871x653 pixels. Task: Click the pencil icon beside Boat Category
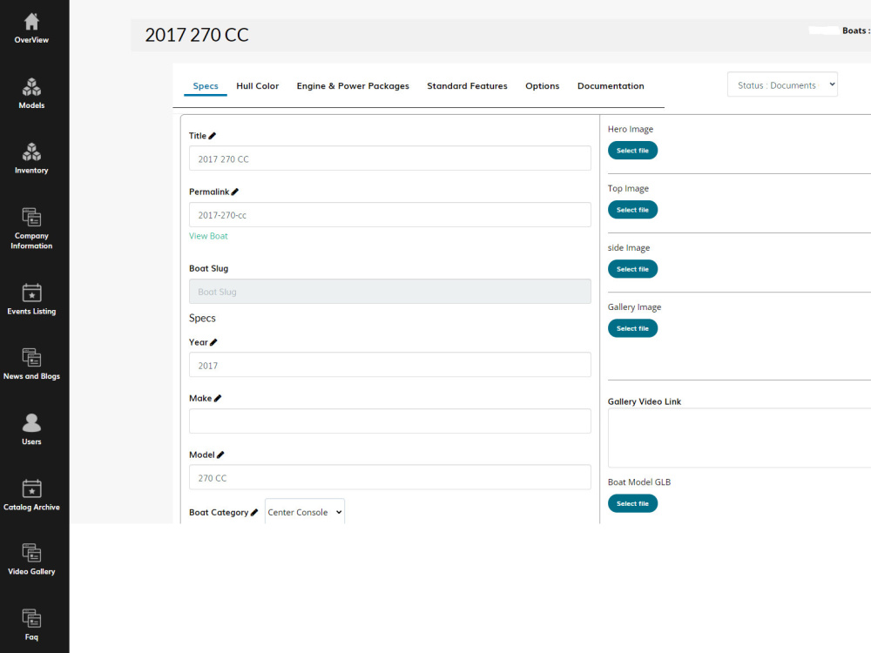[x=254, y=513]
